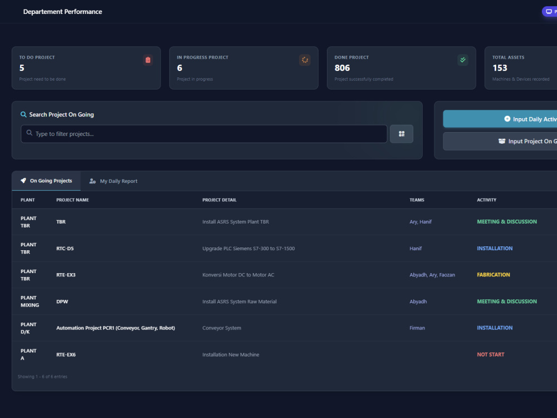Click the Input Daily Activity button
Image resolution: width=557 pixels, height=418 pixels.
(500, 119)
